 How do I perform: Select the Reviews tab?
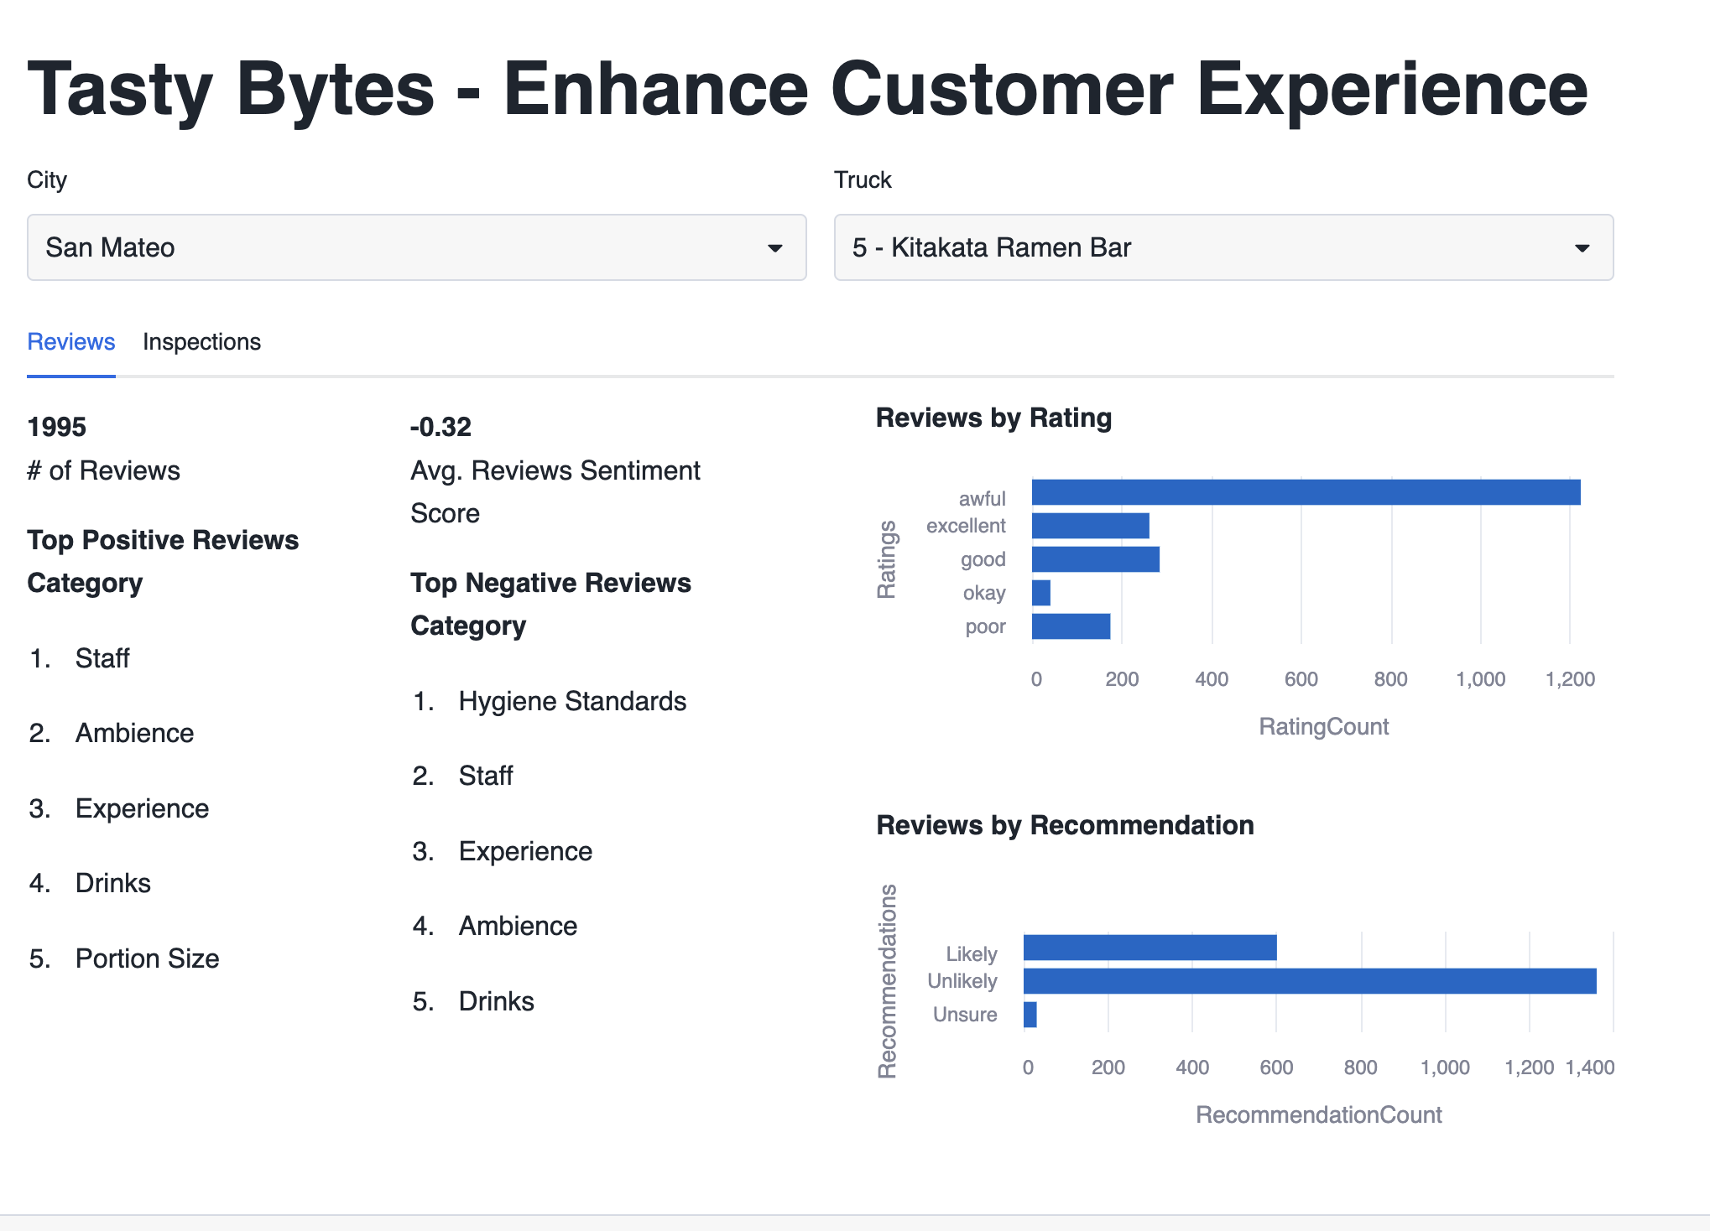point(71,342)
